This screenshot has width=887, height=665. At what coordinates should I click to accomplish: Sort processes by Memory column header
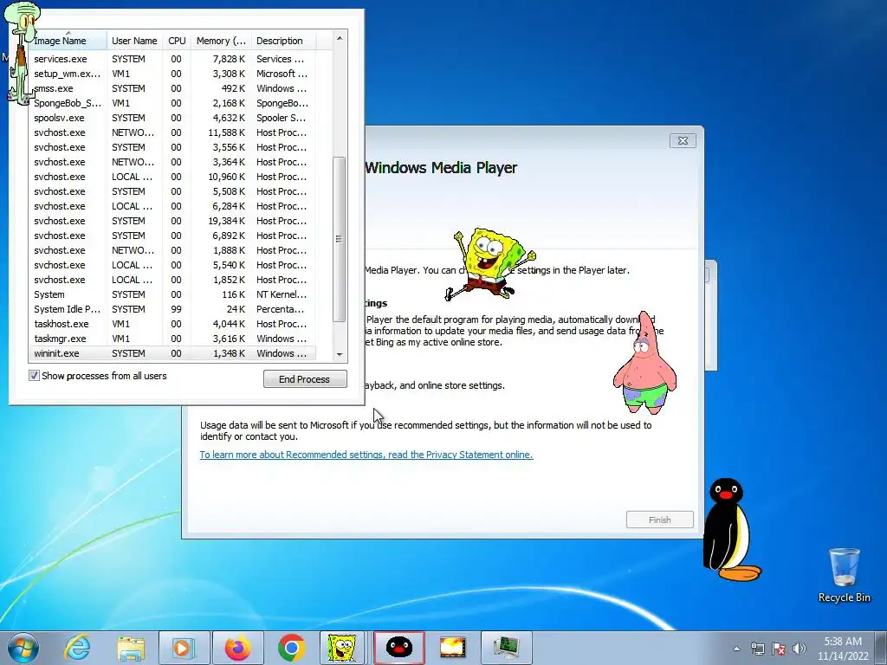(x=221, y=41)
